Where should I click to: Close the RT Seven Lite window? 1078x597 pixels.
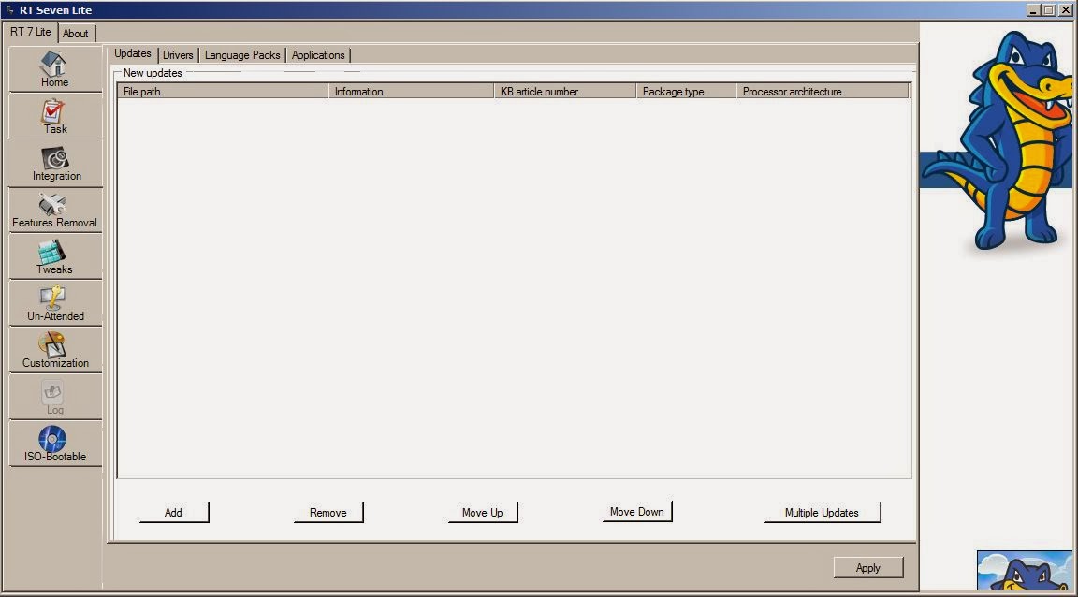click(1065, 9)
